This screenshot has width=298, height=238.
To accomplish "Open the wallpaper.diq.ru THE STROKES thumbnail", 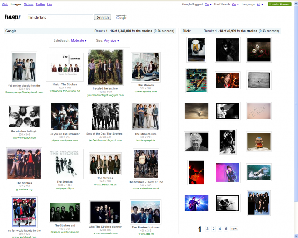I will [x=65, y=164].
